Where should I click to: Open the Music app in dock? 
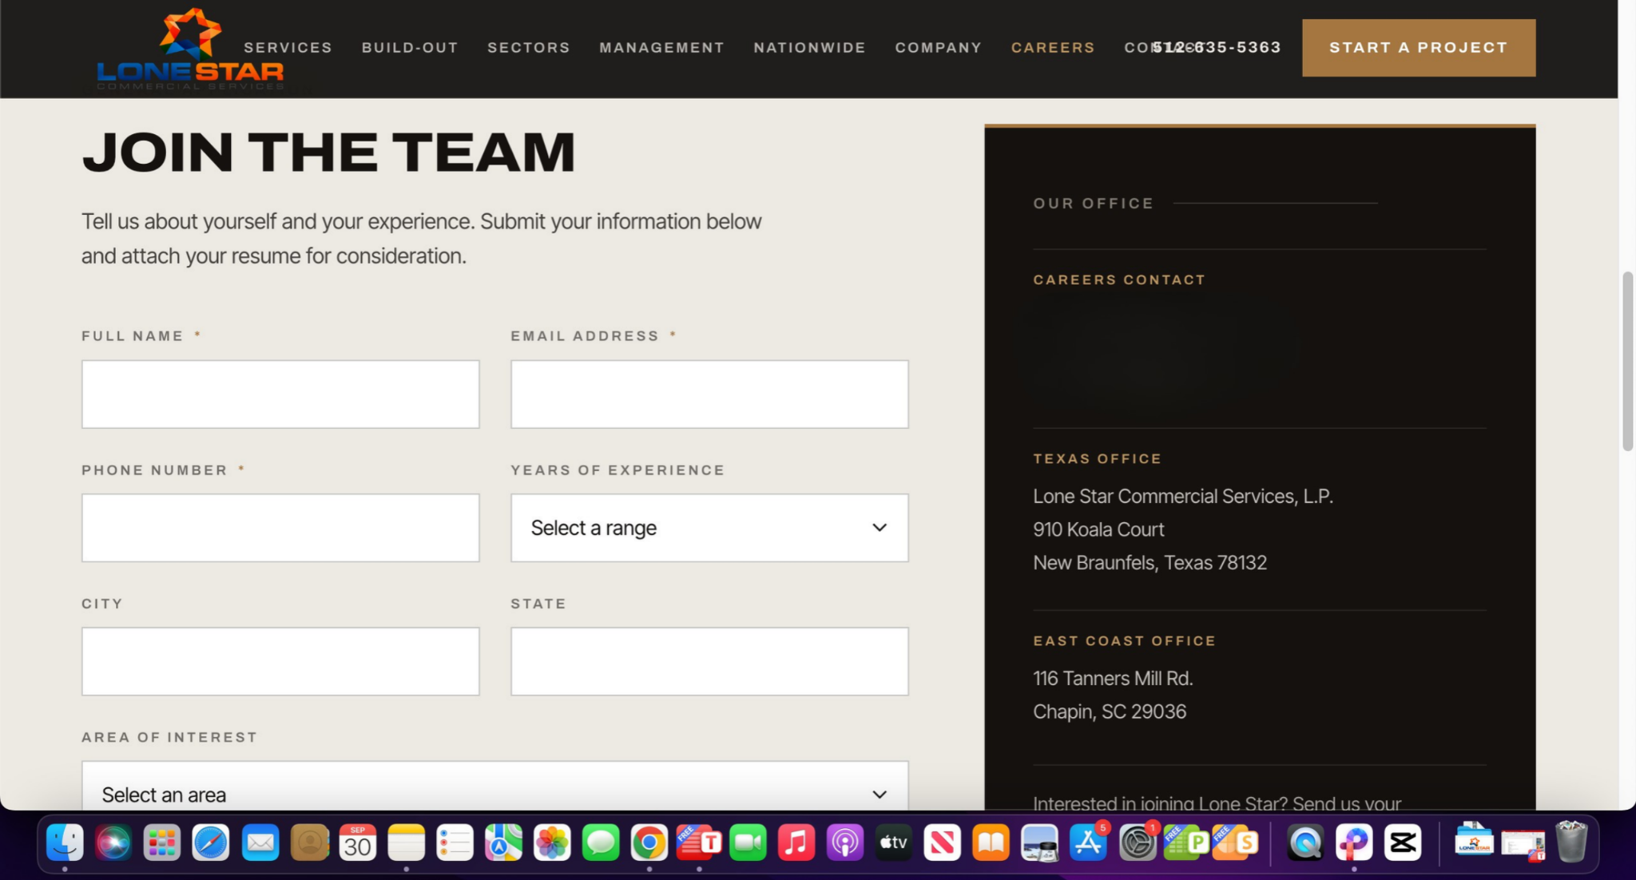tap(796, 842)
